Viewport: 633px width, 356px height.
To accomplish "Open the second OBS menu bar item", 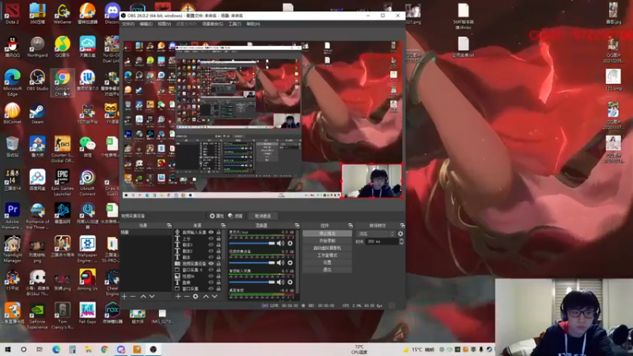I will tap(146, 25).
